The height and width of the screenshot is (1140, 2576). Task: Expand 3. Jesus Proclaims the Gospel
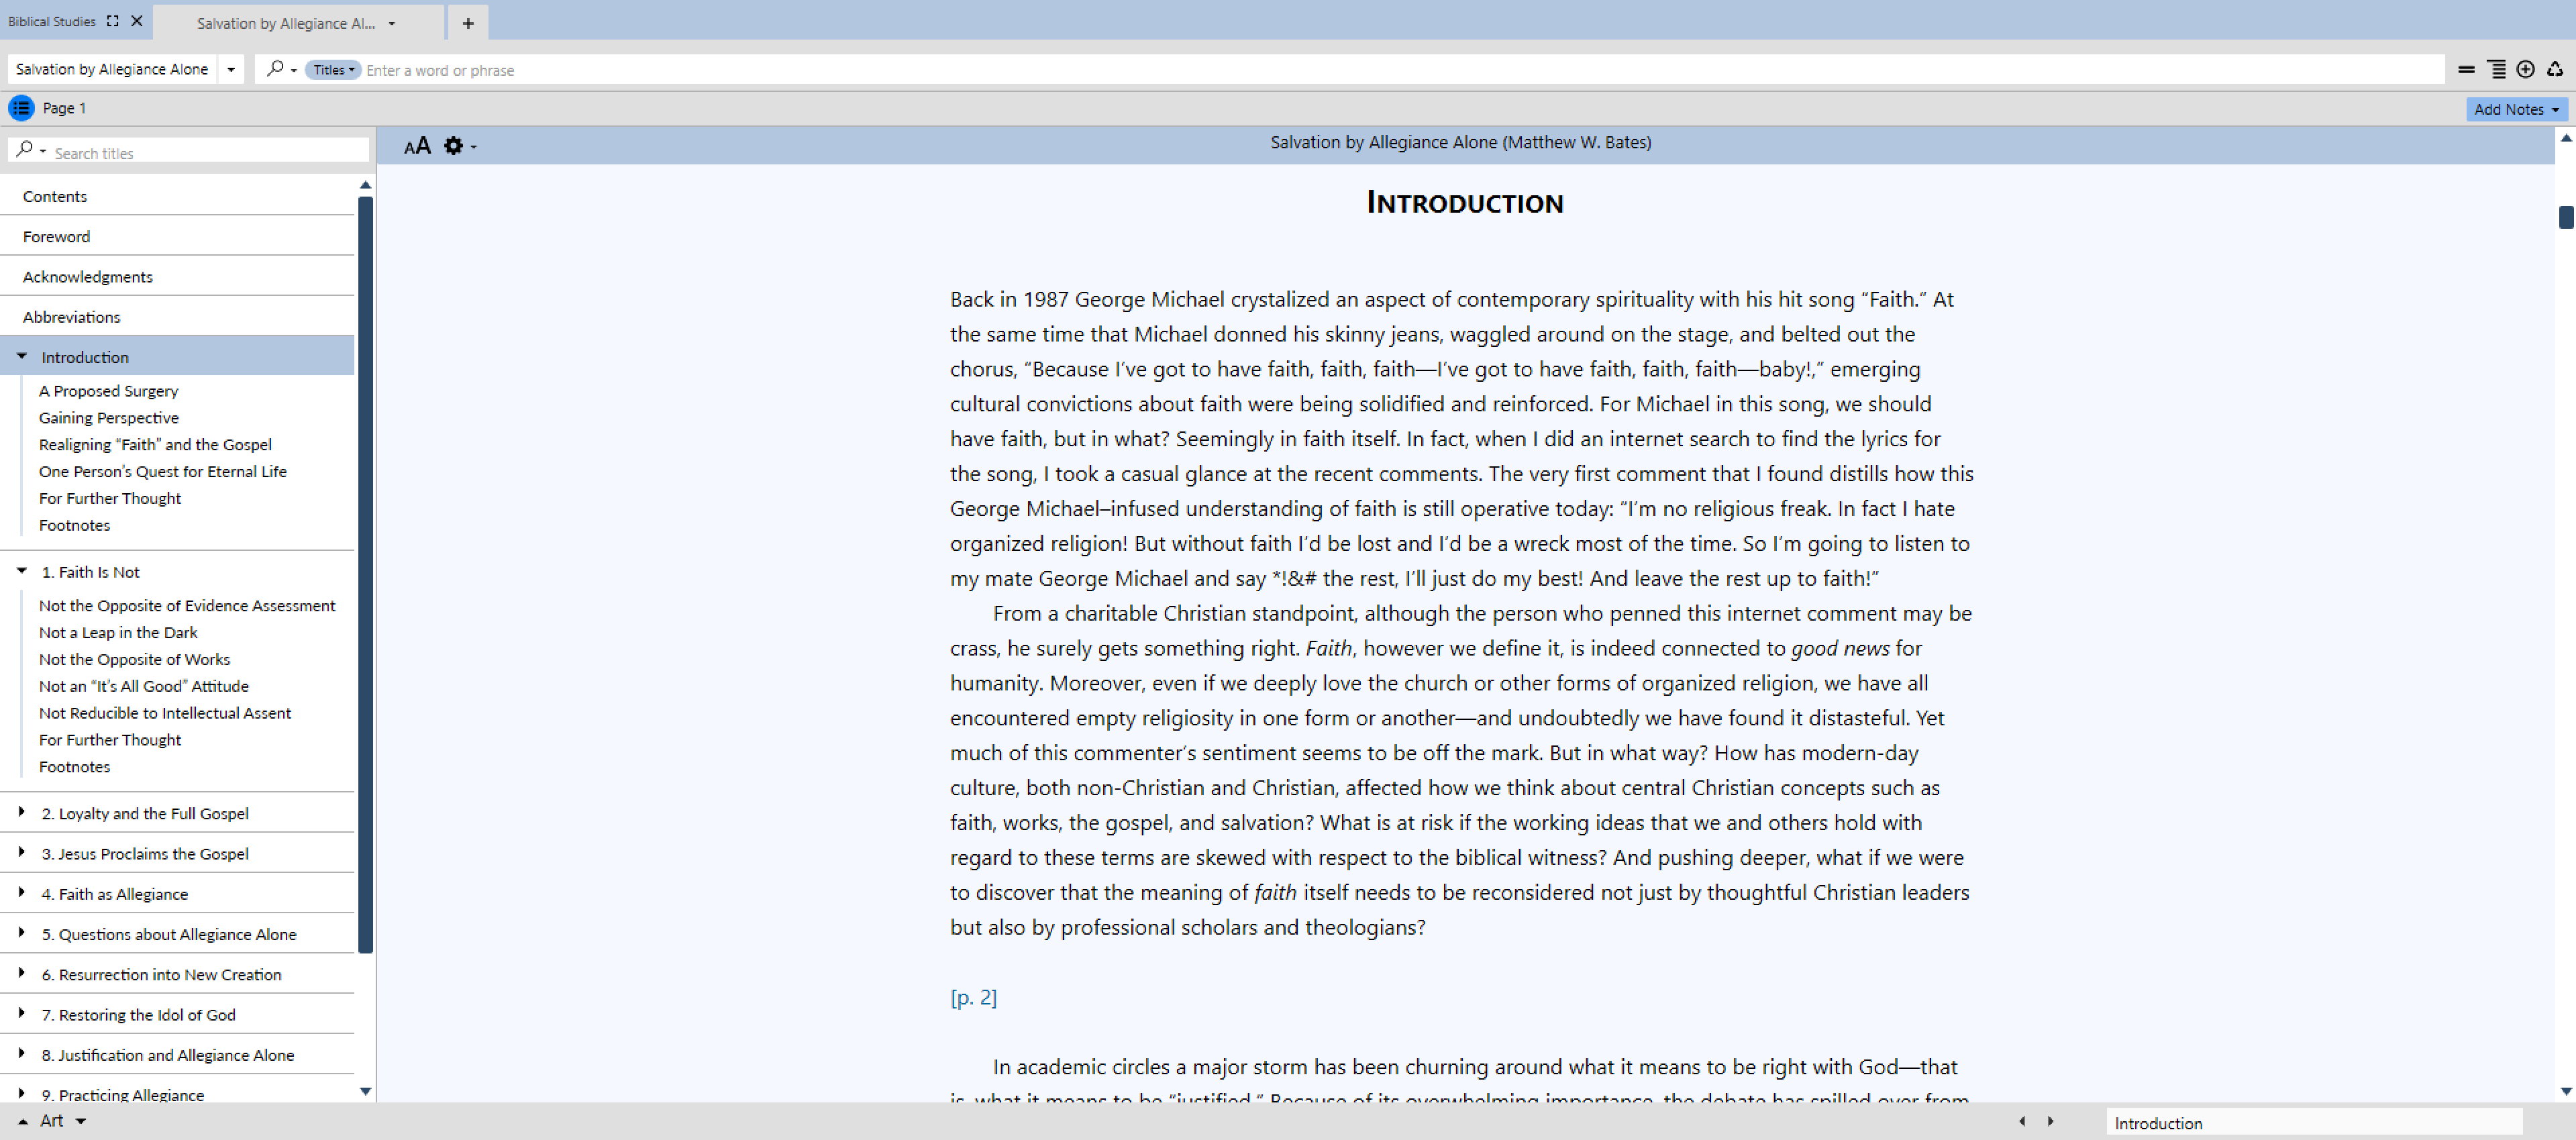pyautogui.click(x=22, y=852)
